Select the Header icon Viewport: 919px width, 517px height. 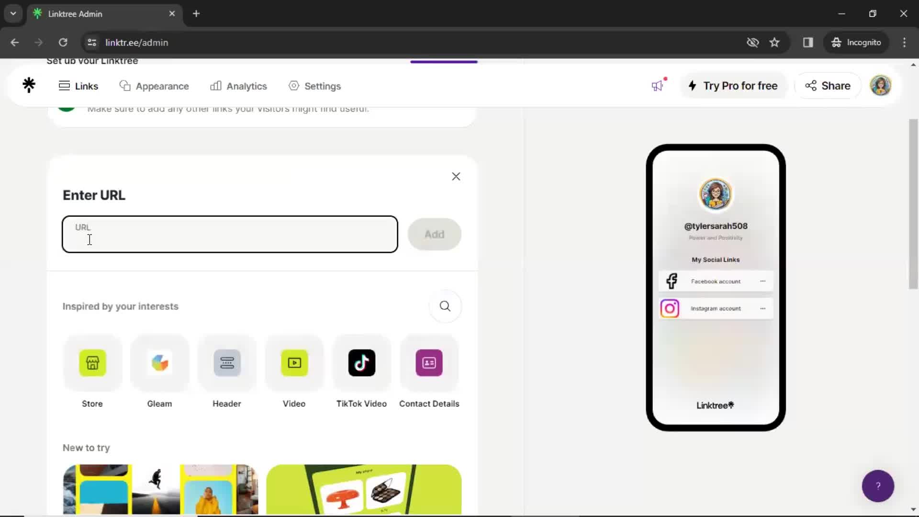click(x=226, y=363)
